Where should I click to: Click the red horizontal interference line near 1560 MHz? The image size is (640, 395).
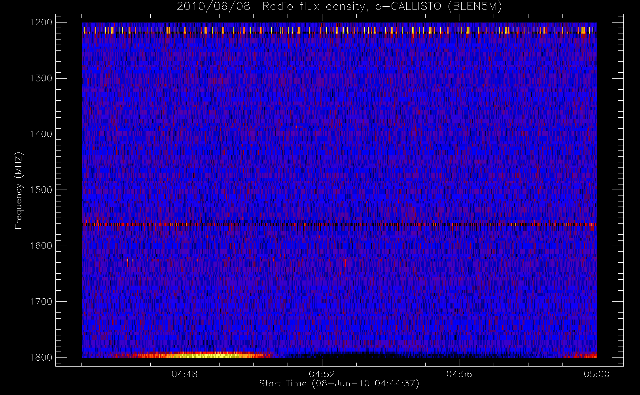pos(339,224)
